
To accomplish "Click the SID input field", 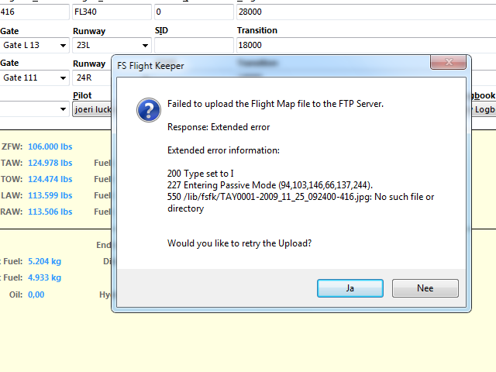I will pyautogui.click(x=194, y=45).
